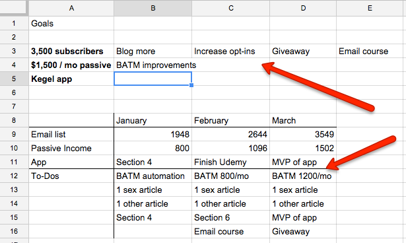This screenshot has height=243, width=406.
Task: Click the 'Email course' cell in row 16
Action: coord(230,231)
